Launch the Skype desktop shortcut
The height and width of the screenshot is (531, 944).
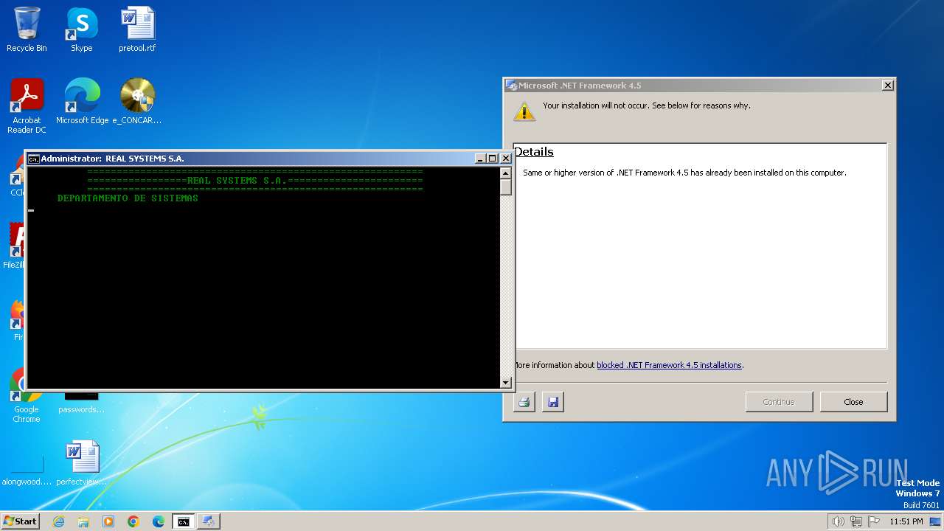point(81,29)
